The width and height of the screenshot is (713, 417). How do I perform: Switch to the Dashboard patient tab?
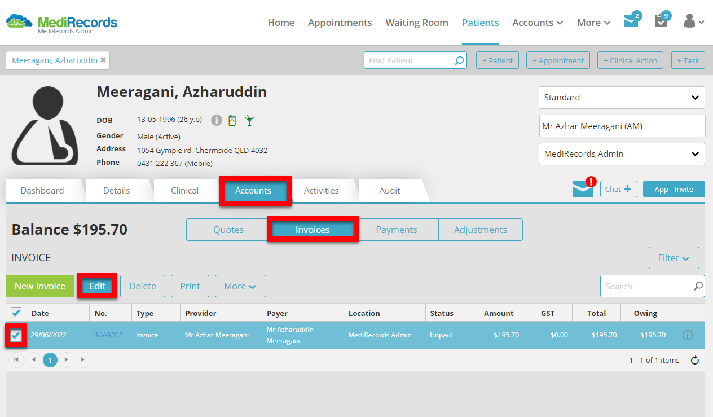coord(42,191)
